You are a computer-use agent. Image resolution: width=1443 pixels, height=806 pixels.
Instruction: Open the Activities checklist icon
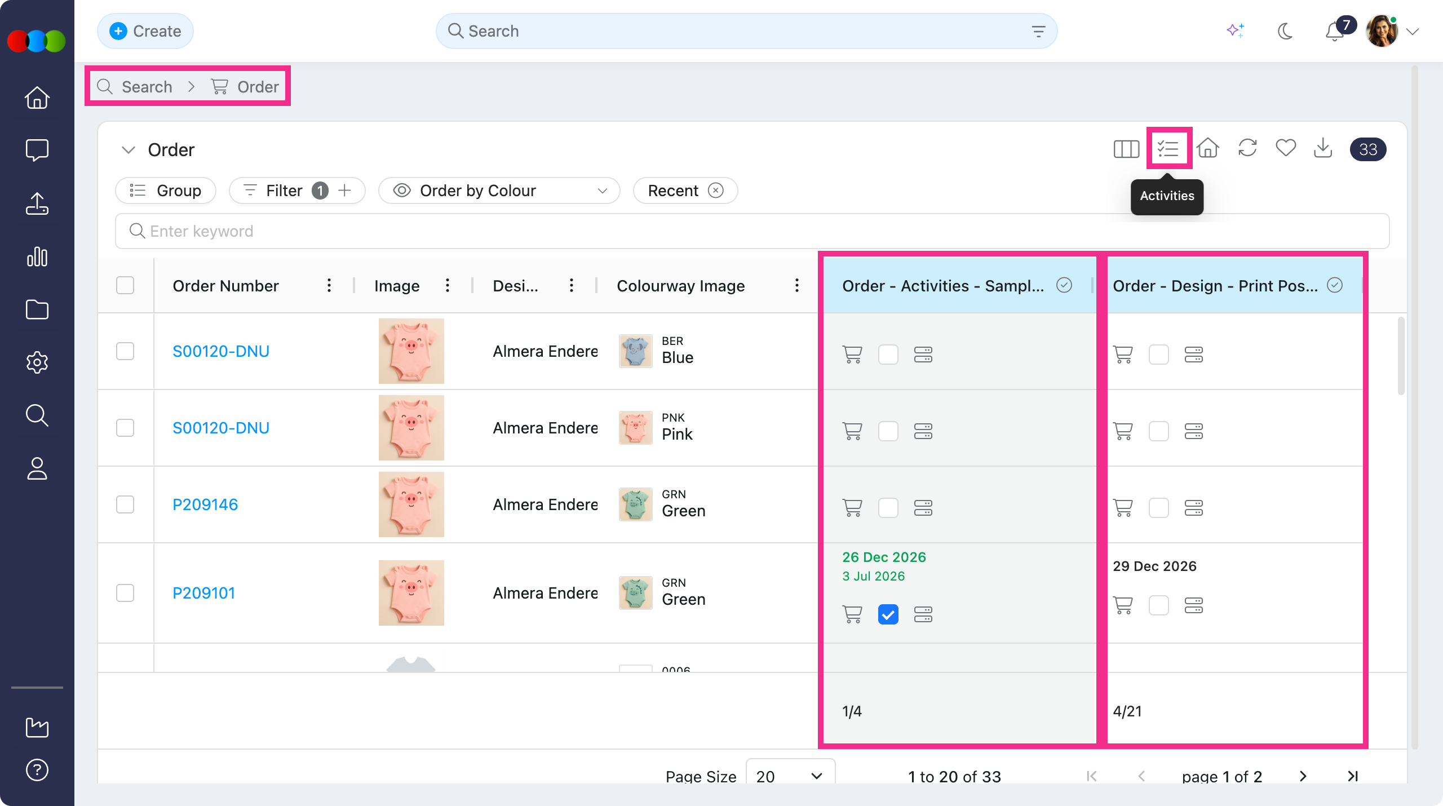click(1169, 149)
